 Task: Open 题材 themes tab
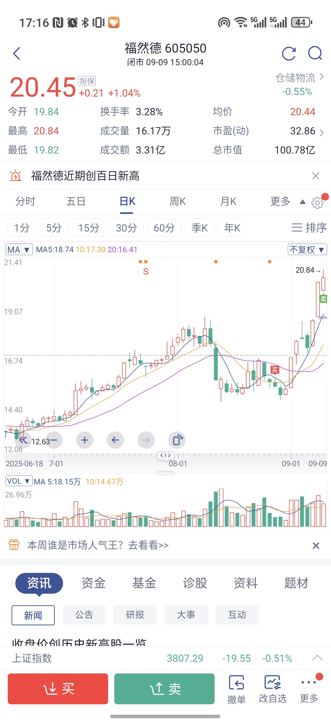(296, 583)
